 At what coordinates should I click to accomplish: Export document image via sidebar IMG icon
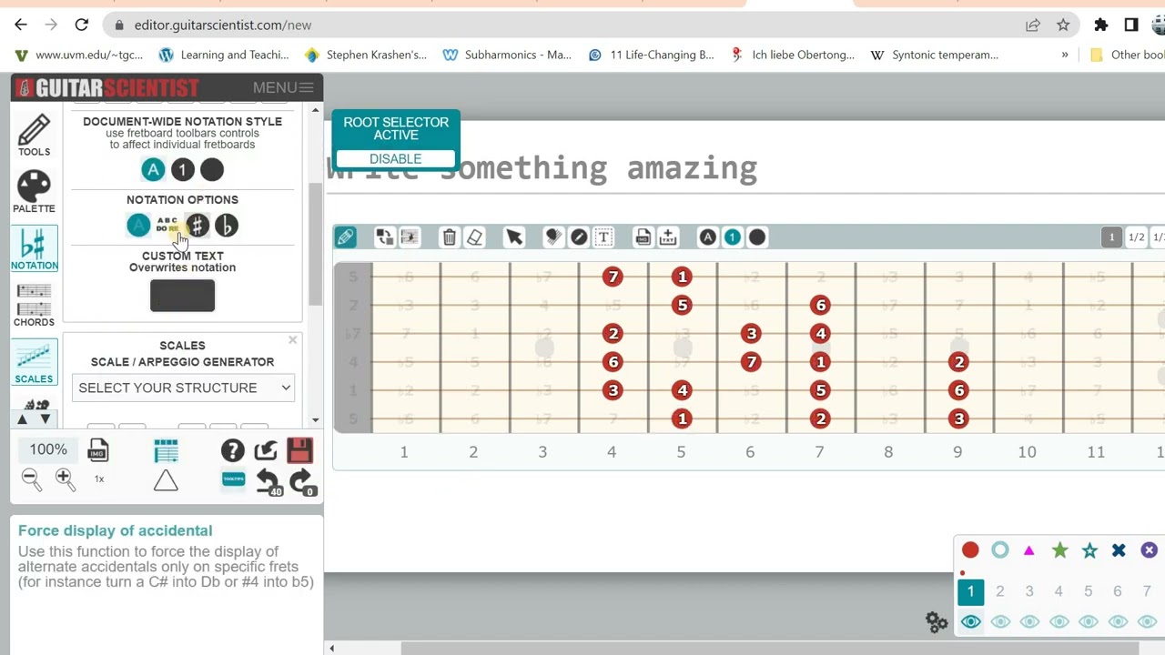click(x=98, y=450)
